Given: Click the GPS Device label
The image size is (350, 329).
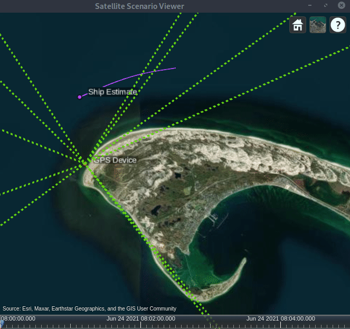Looking at the screenshot, I should (115, 160).
